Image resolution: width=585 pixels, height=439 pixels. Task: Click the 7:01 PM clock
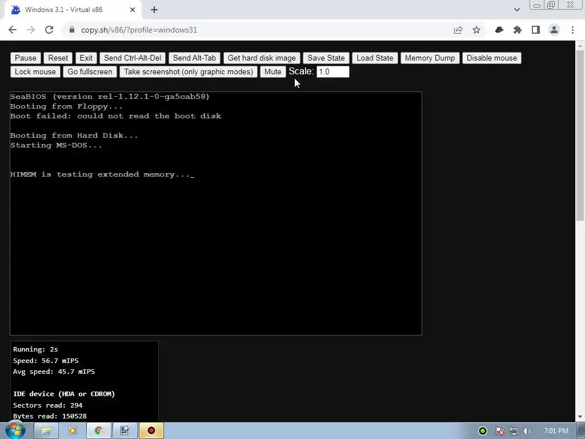pos(556,431)
